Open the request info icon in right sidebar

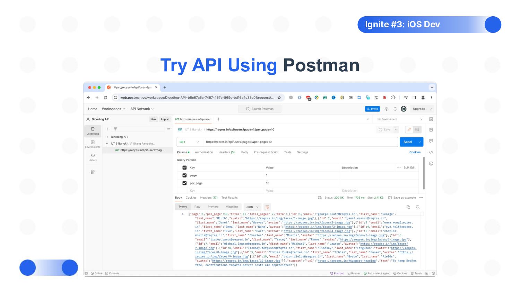pos(431,164)
